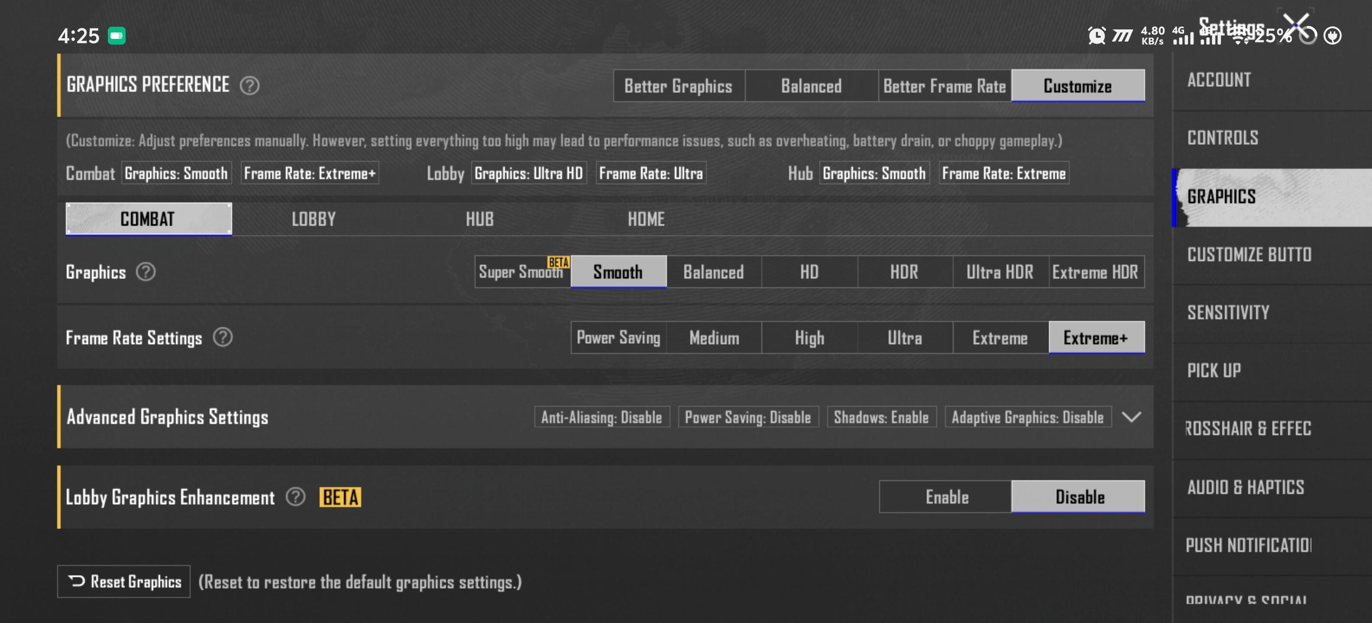Open Frame Rate Settings help icon

pyautogui.click(x=223, y=337)
